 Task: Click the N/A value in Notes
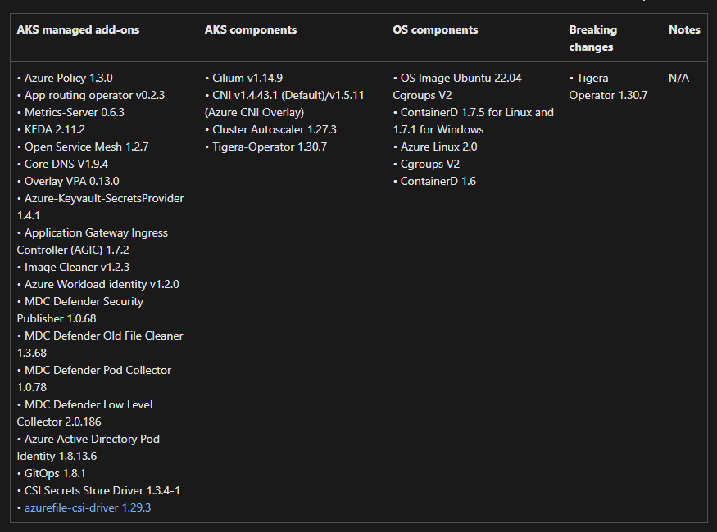pyautogui.click(x=678, y=78)
